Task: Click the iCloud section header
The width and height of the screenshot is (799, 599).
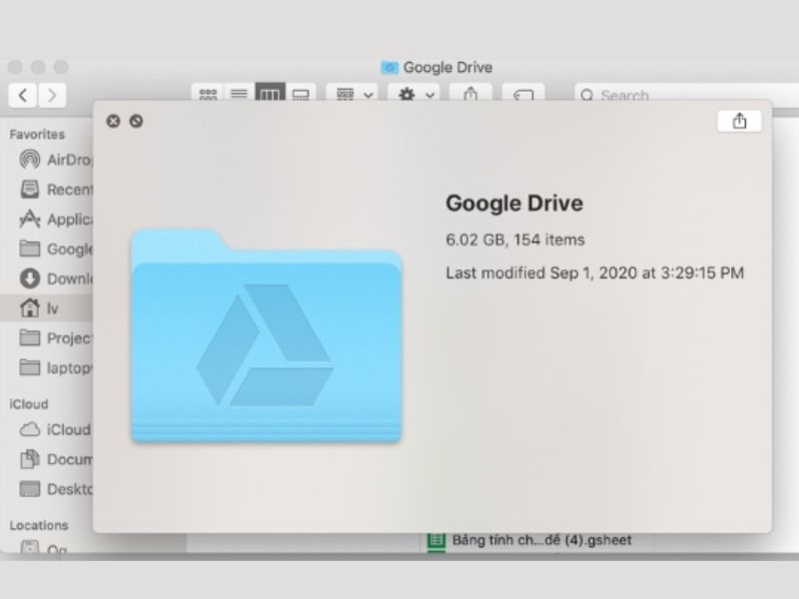Action: (29, 404)
